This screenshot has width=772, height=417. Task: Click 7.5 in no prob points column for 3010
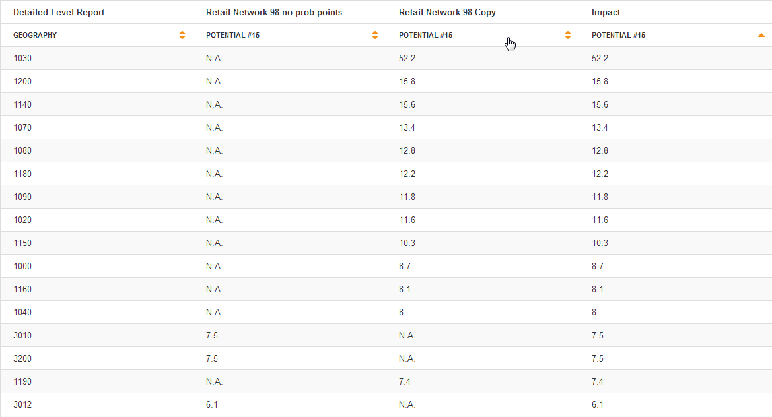coord(212,336)
